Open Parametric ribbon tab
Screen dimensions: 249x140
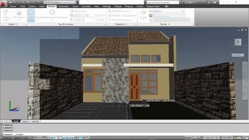tap(64, 6)
